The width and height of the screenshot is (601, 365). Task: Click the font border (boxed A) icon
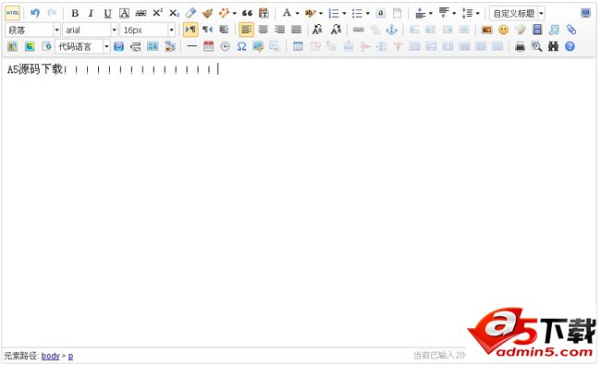(x=124, y=14)
